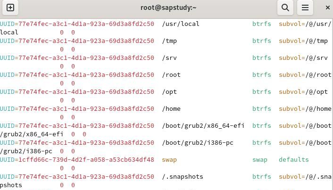Click btrfs type on the /home line
This screenshot has height=190, width=333.
pyautogui.click(x=262, y=109)
